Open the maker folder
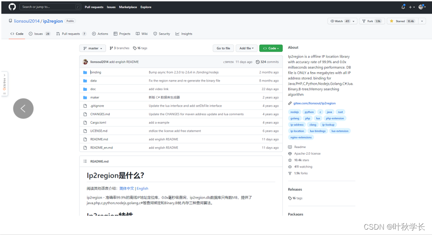This screenshot has width=432, height=235. coord(95,97)
